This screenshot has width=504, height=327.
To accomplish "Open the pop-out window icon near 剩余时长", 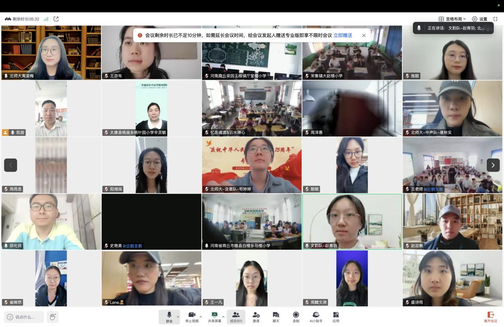I will tap(56, 19).
